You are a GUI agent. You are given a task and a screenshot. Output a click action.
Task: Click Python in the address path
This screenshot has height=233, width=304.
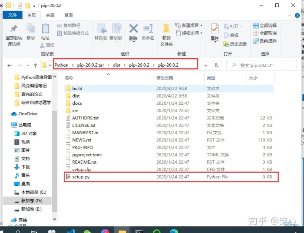point(62,65)
